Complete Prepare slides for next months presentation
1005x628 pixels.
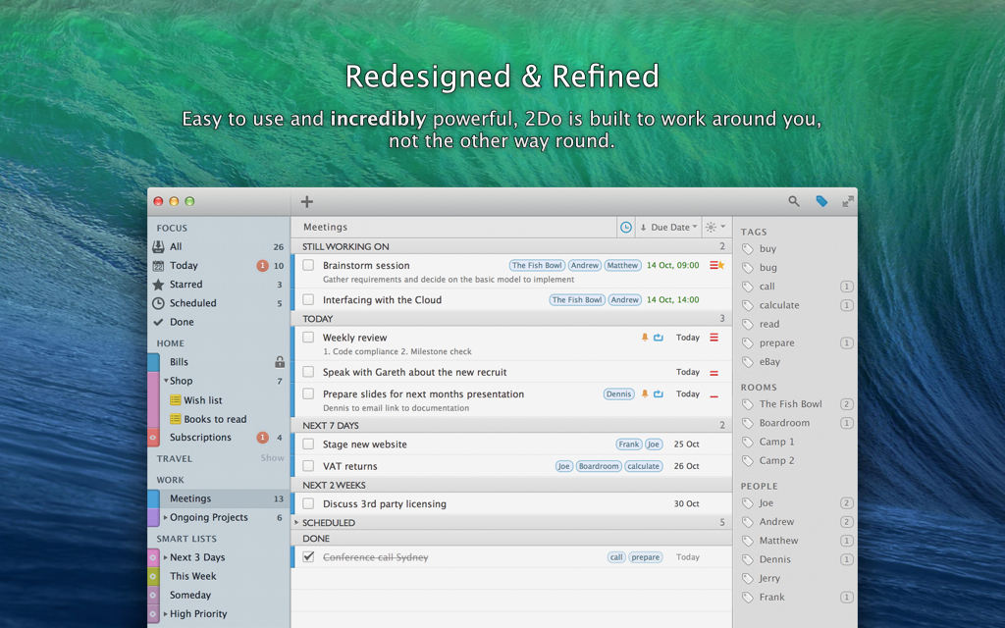308,394
